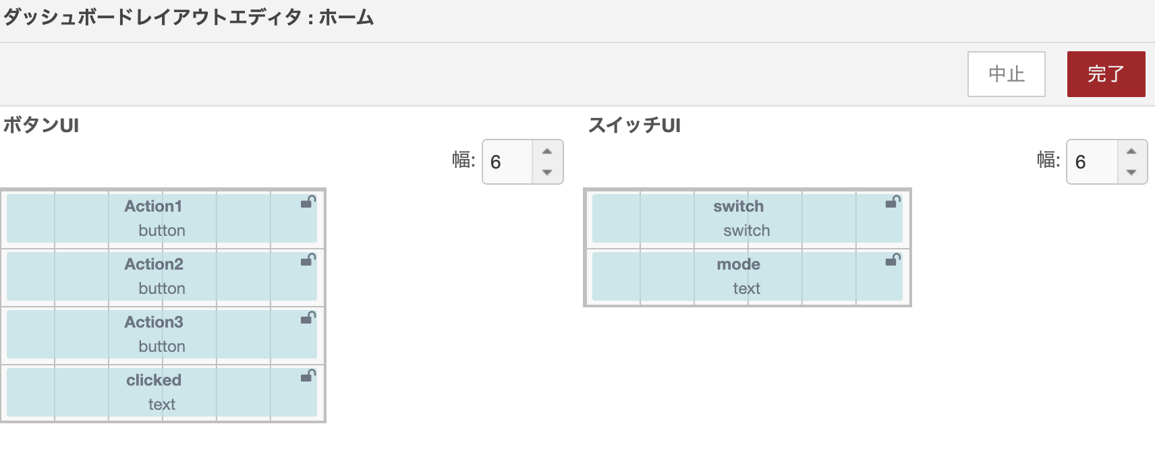
Task: Select the Action2 button widget label
Action: [x=153, y=264]
